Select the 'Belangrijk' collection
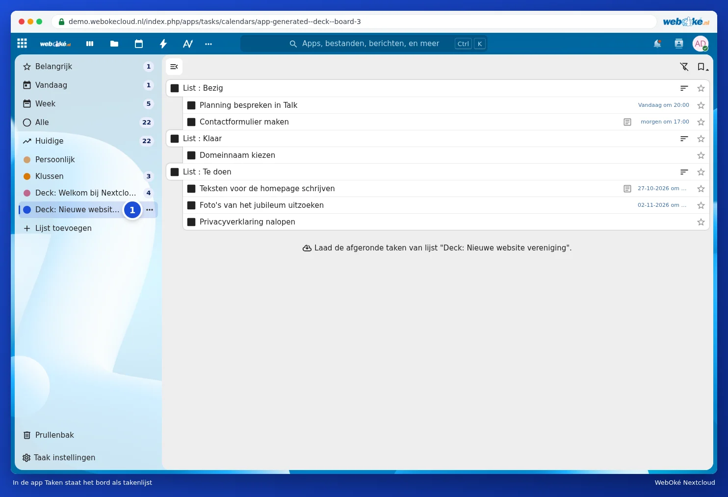This screenshot has height=497, width=728. pyautogui.click(x=88, y=67)
